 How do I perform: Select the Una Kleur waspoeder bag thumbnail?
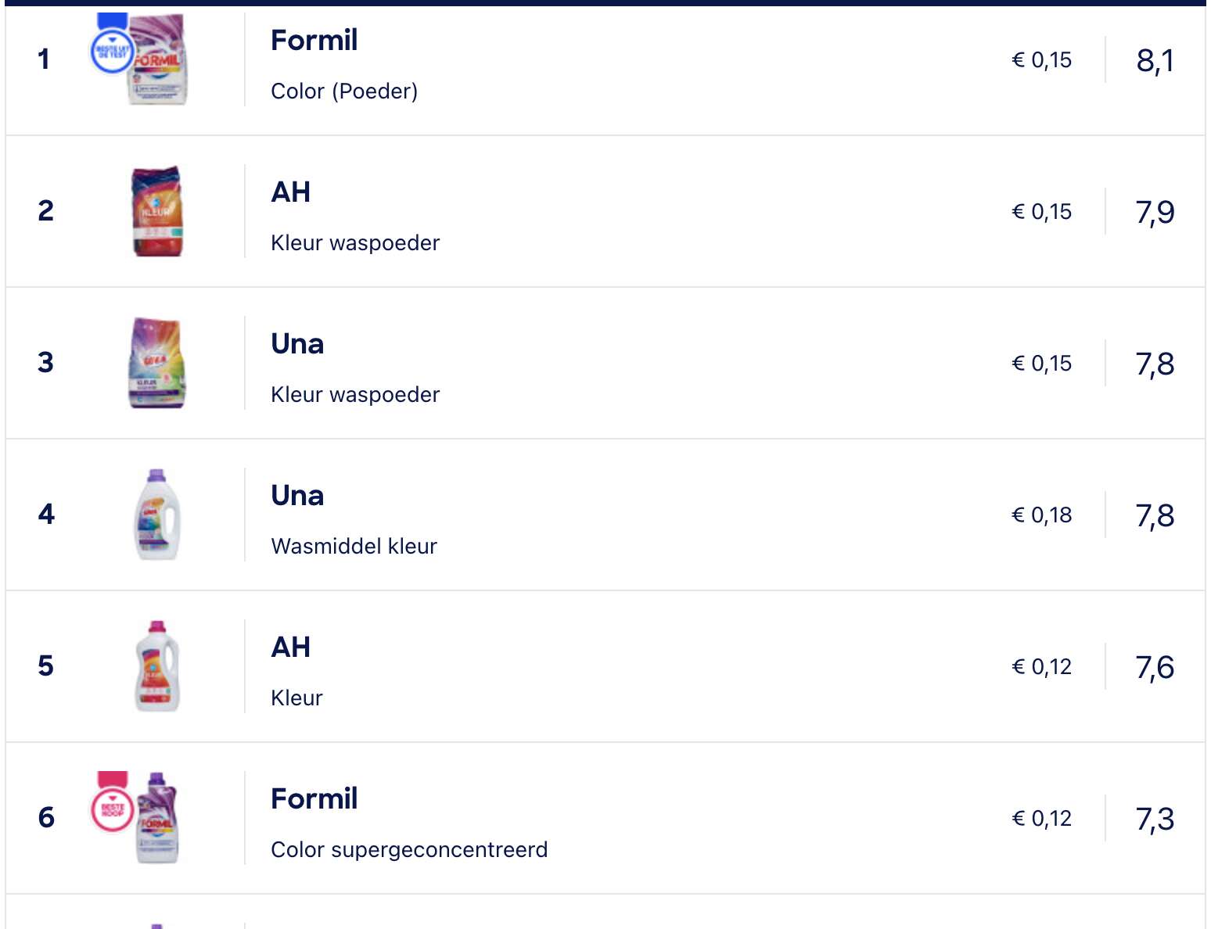click(157, 363)
